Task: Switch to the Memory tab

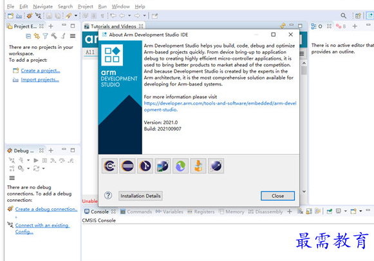Action: click(x=231, y=212)
